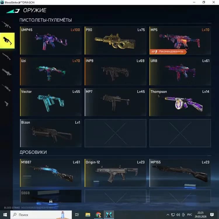Expand hidden system tray icons chevron
Screen dimensions: 219x219
(x=168, y=215)
